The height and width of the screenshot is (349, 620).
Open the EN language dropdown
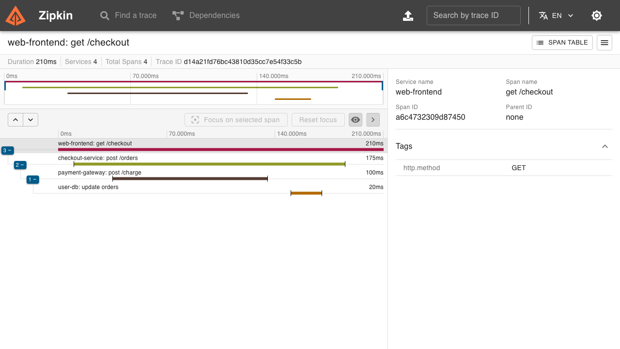[557, 16]
